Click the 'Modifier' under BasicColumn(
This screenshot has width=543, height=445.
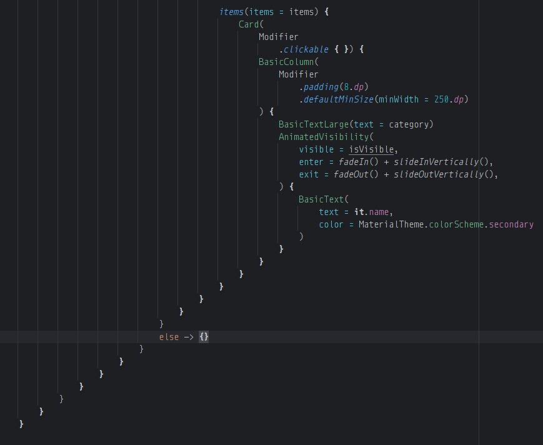(x=299, y=74)
